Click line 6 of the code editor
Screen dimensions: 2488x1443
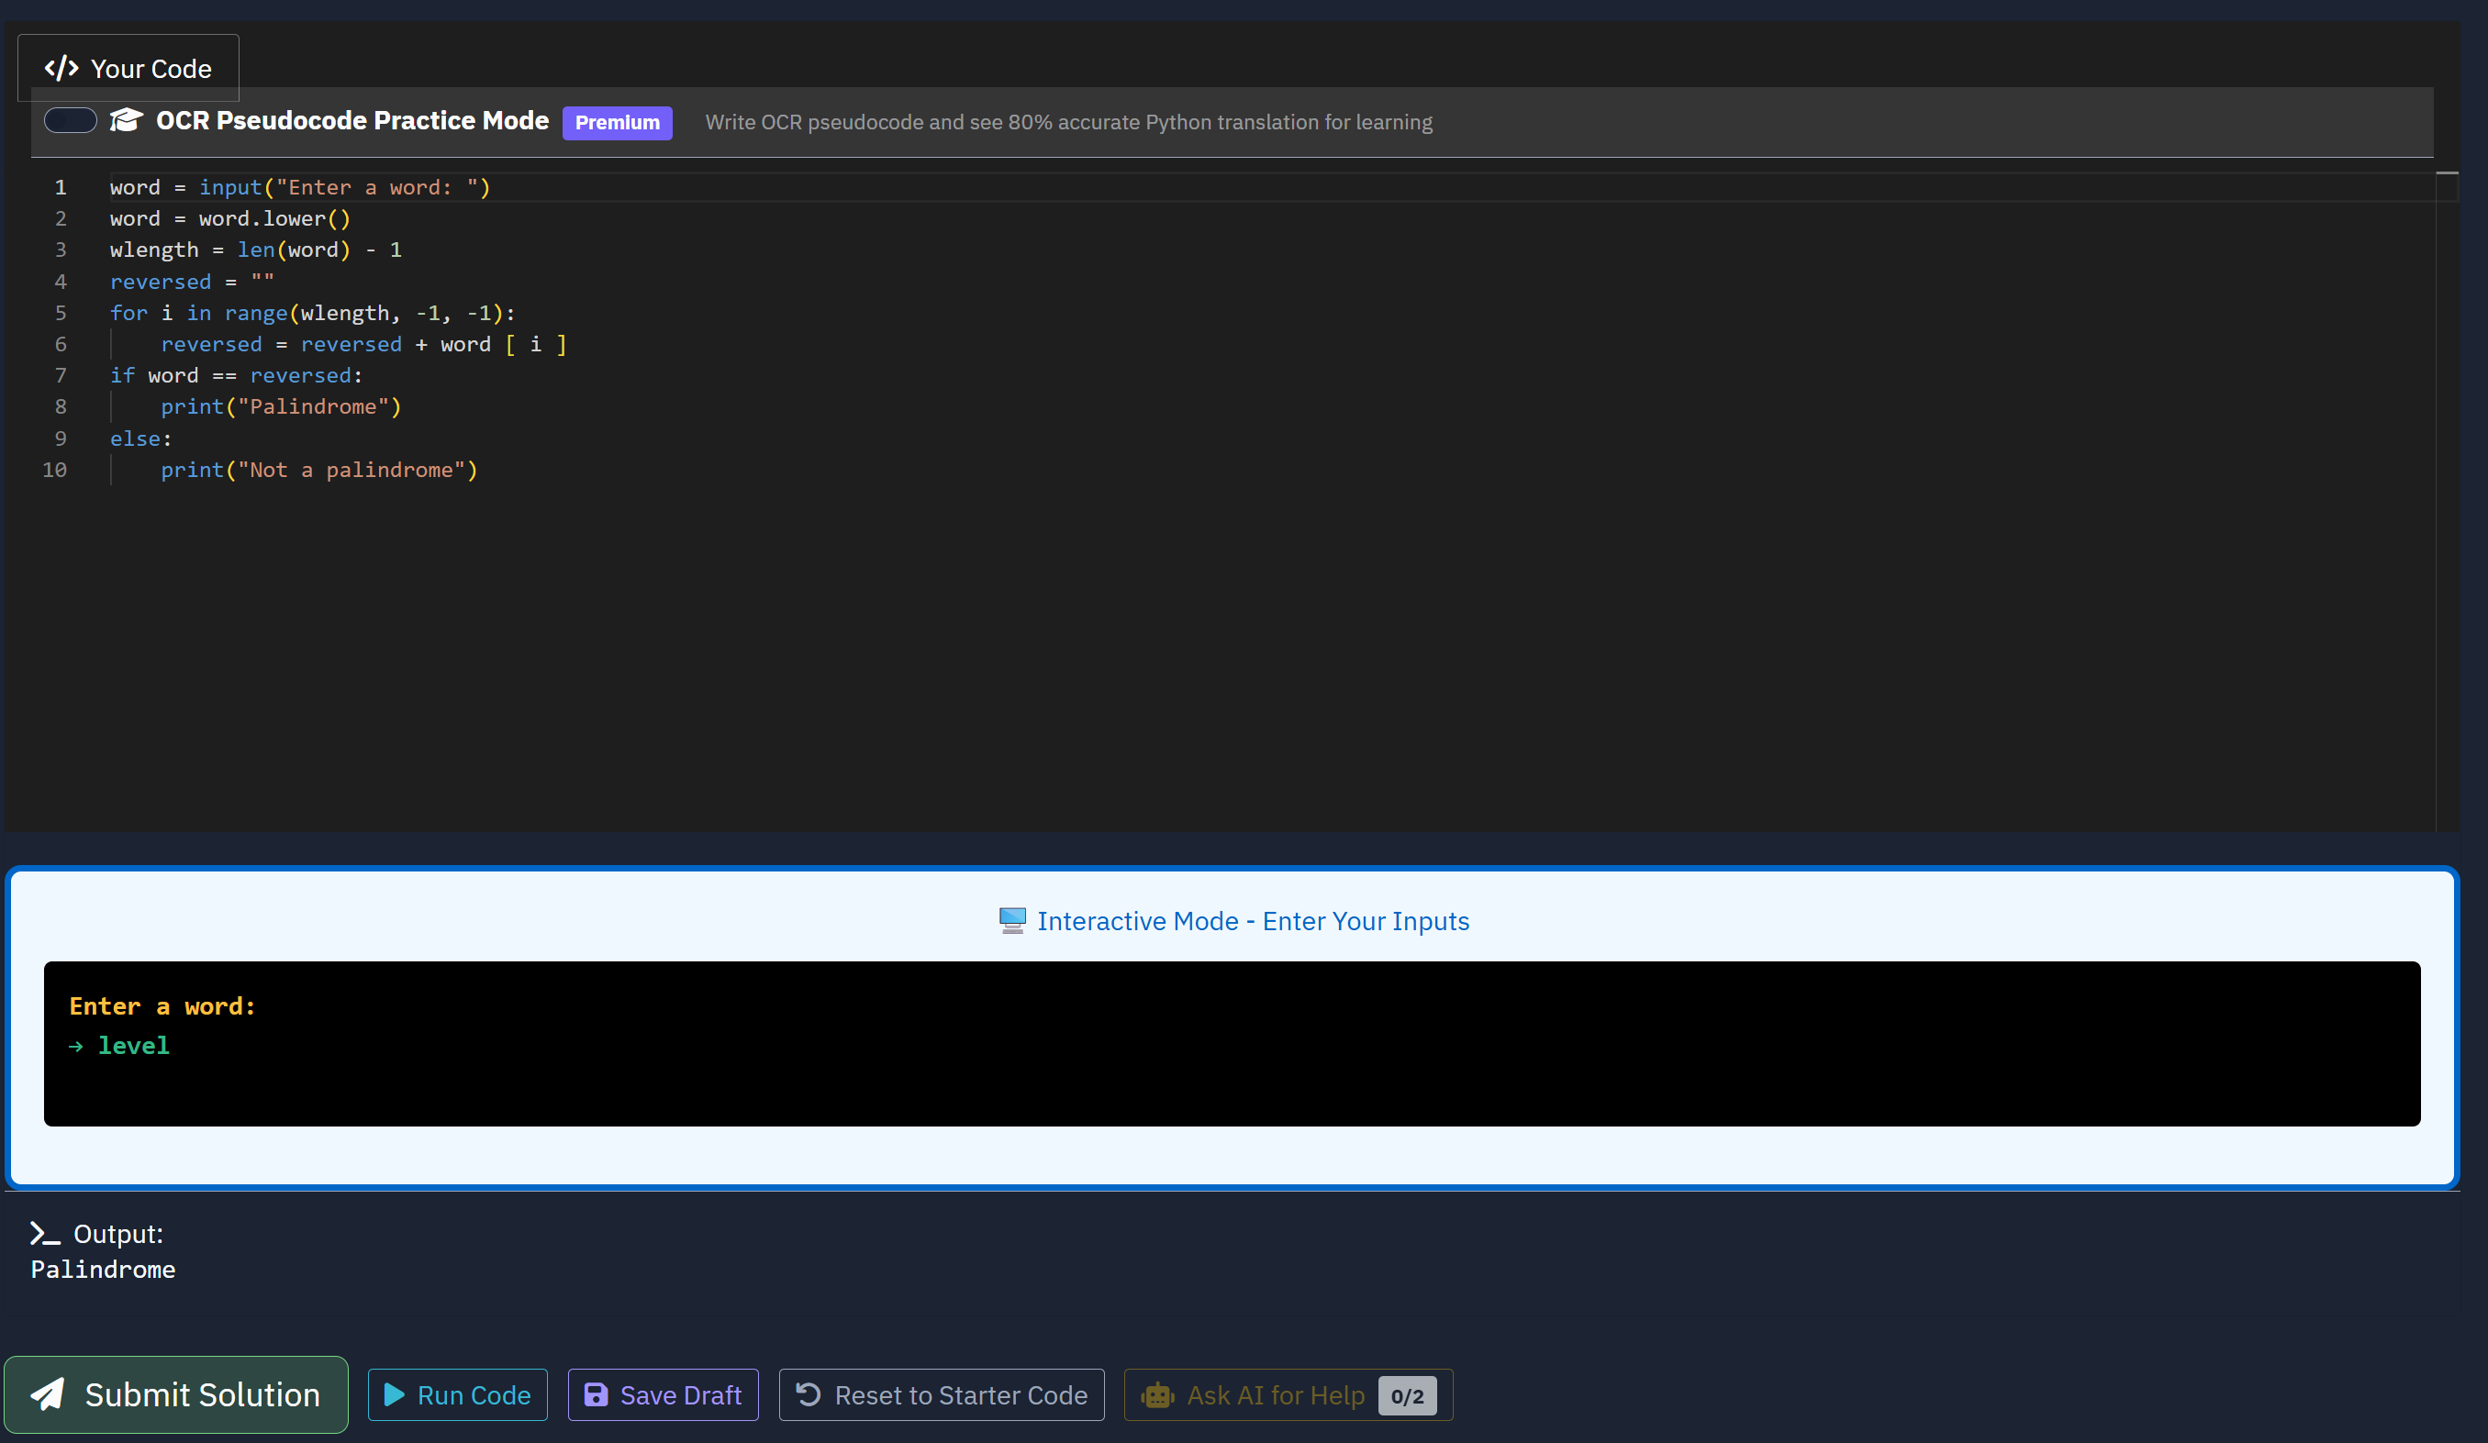tap(363, 343)
